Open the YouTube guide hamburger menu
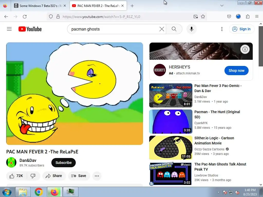The width and height of the screenshot is (263, 197). pyautogui.click(x=9, y=29)
